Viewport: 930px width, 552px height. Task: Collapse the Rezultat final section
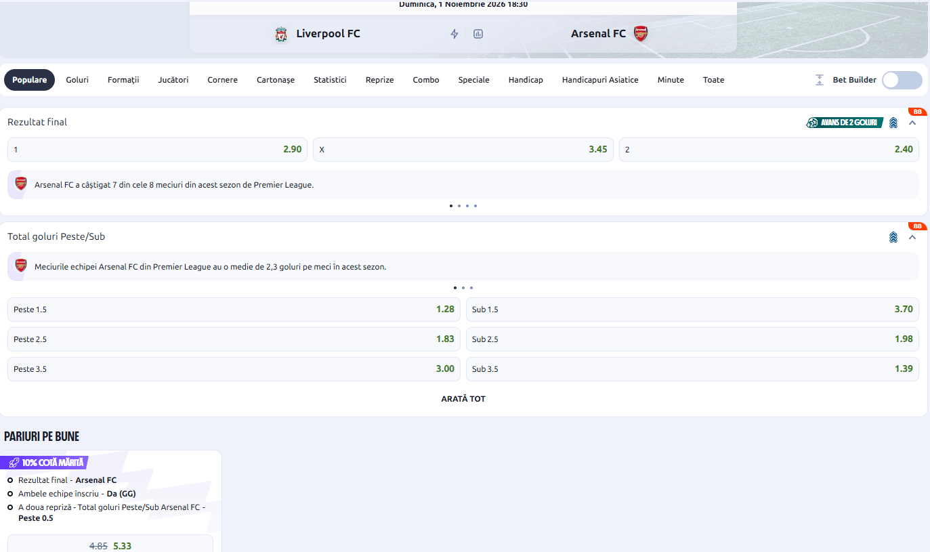(912, 123)
